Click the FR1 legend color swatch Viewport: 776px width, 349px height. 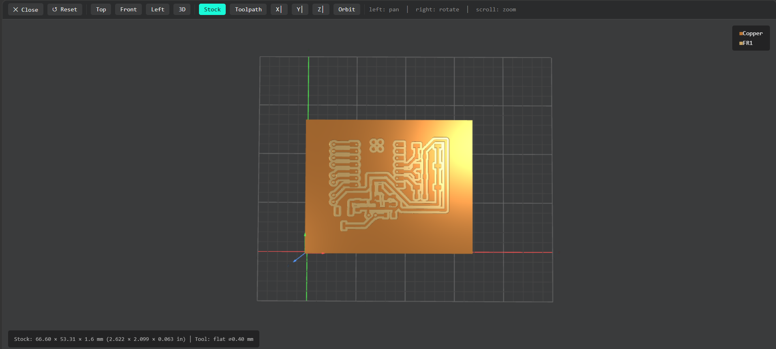[x=741, y=43]
